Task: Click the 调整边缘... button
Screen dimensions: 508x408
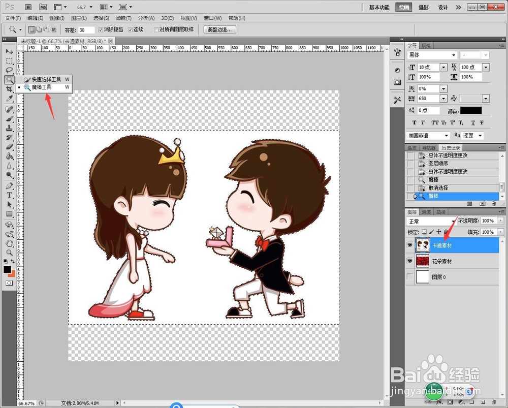Action: (x=219, y=30)
